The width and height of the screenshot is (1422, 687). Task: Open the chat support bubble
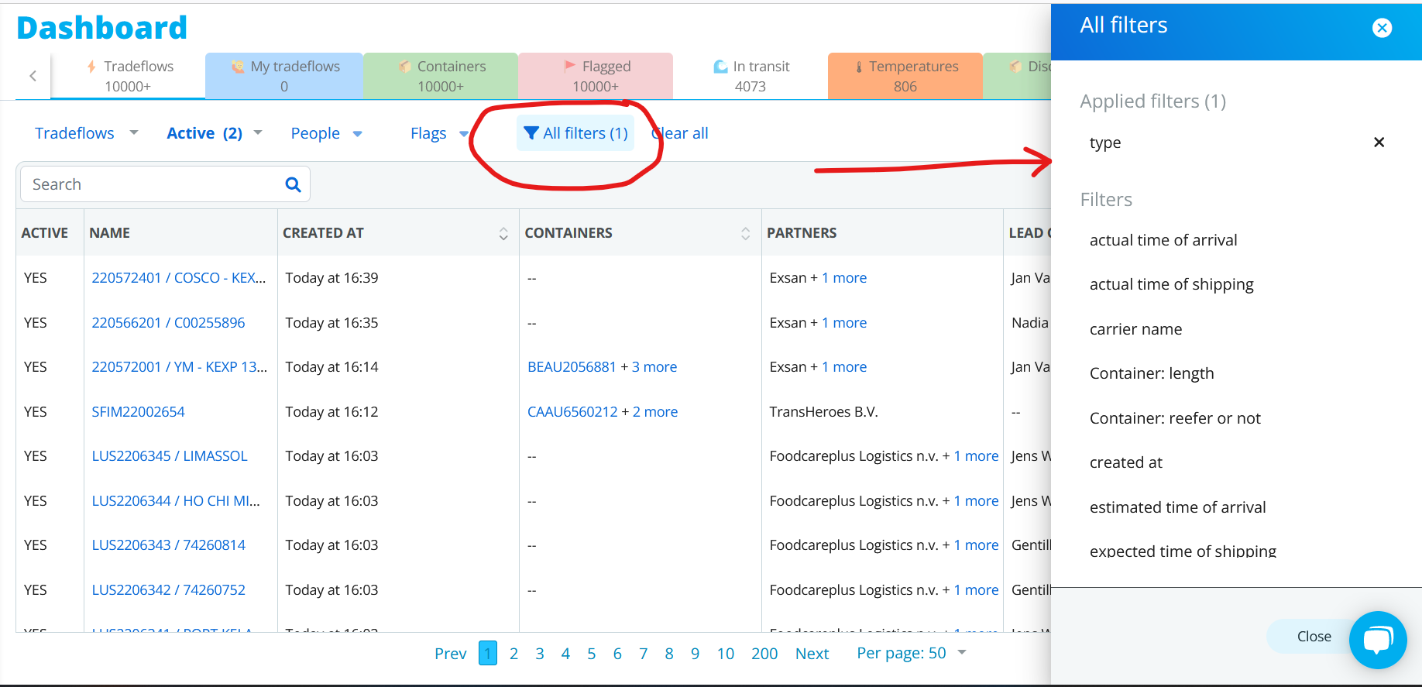(1377, 640)
